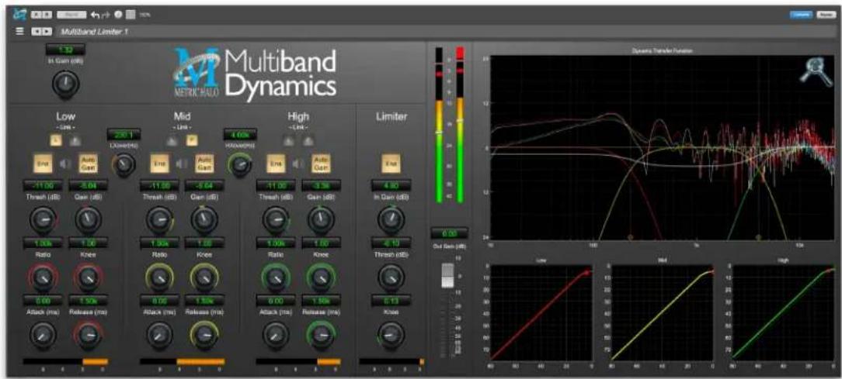The image size is (842, 379).
Task: Click the High band Thresh knob
Action: (x=276, y=219)
